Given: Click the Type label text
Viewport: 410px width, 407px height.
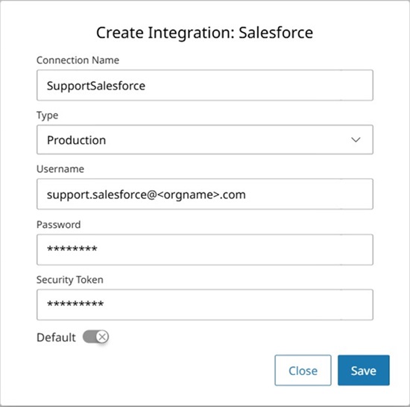Looking at the screenshot, I should click(47, 116).
